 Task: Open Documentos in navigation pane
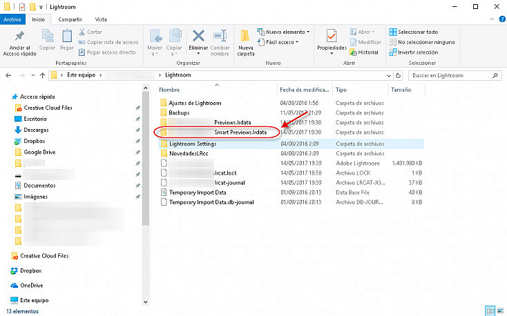(39, 186)
